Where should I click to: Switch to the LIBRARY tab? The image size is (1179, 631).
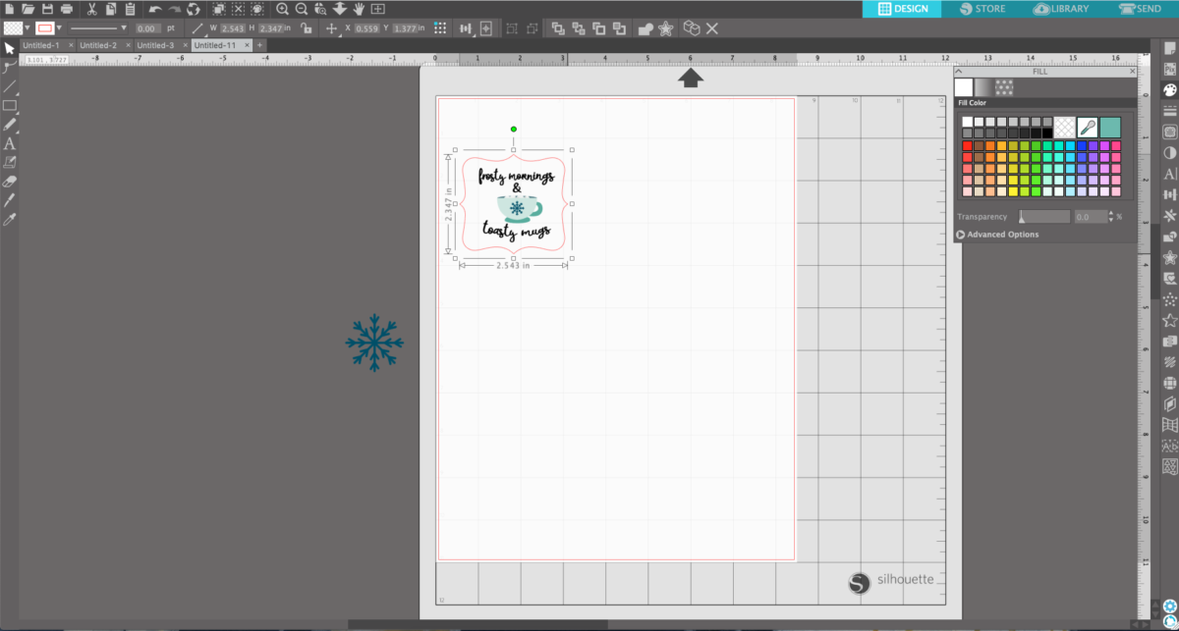click(1060, 9)
